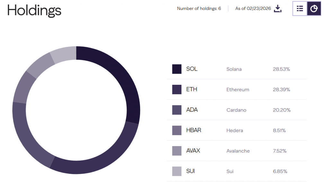Open the Cardano row in the legend
329x185 pixels.
coord(236,110)
